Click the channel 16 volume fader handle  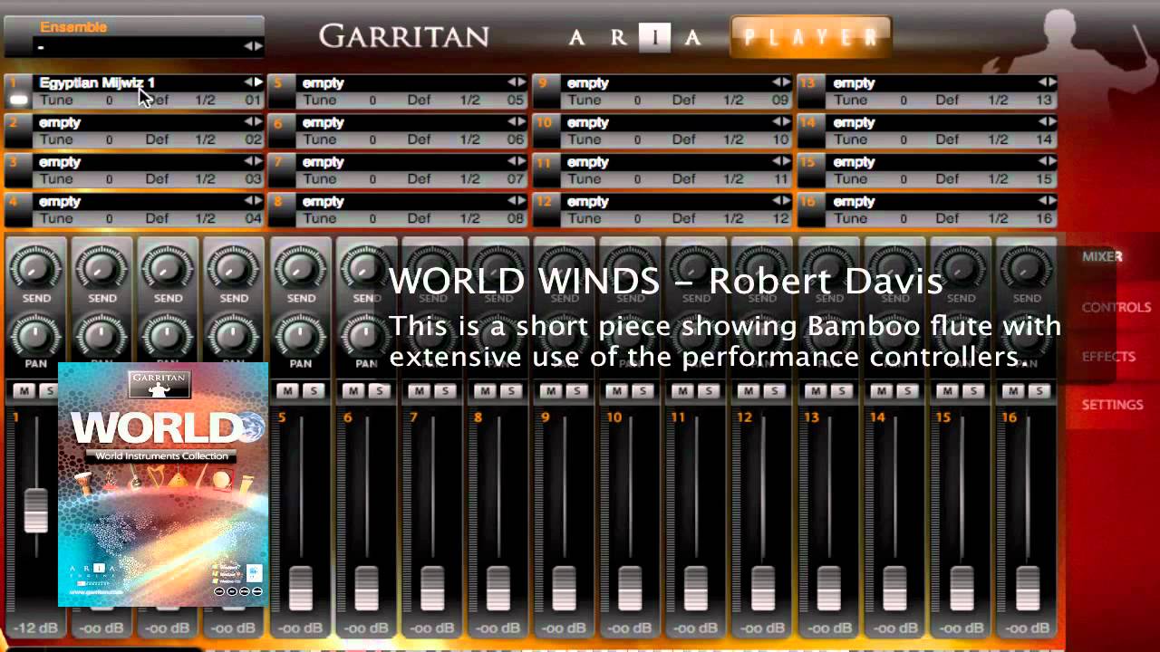point(1027,589)
